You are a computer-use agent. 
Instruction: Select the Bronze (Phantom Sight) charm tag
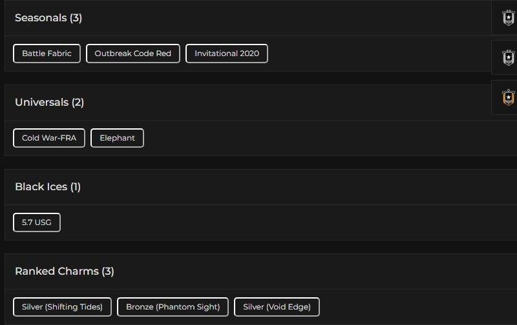pos(173,307)
